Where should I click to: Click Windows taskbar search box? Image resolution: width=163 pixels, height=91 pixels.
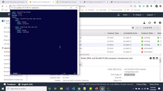click(26, 89)
